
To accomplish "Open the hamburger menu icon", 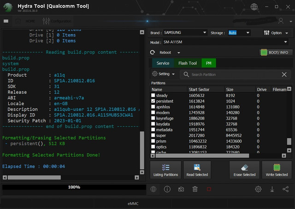I will pos(6,21).
